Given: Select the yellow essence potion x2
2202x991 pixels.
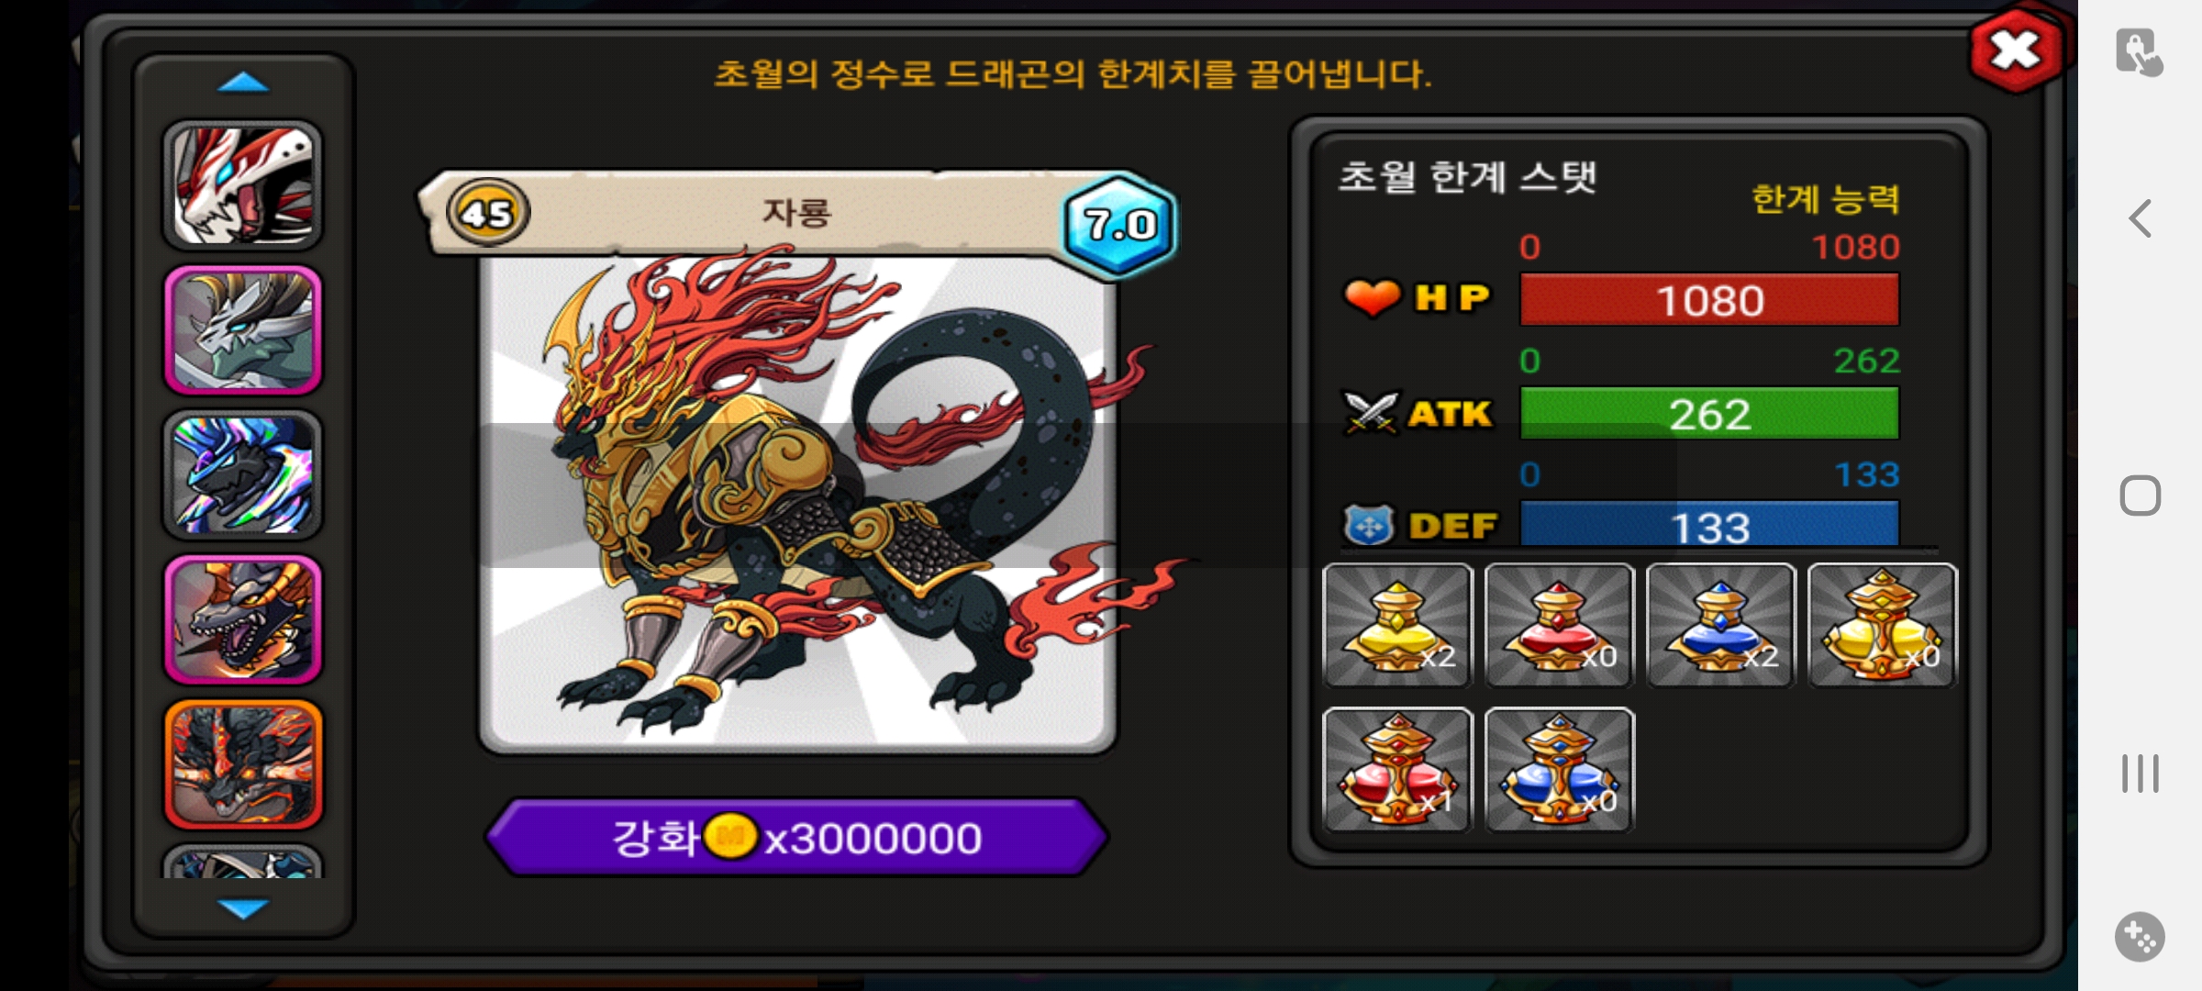Looking at the screenshot, I should (x=1397, y=625).
